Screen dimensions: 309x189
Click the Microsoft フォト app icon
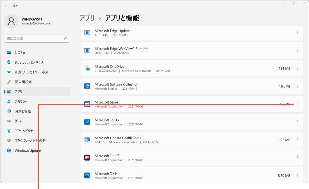[x=87, y=176]
